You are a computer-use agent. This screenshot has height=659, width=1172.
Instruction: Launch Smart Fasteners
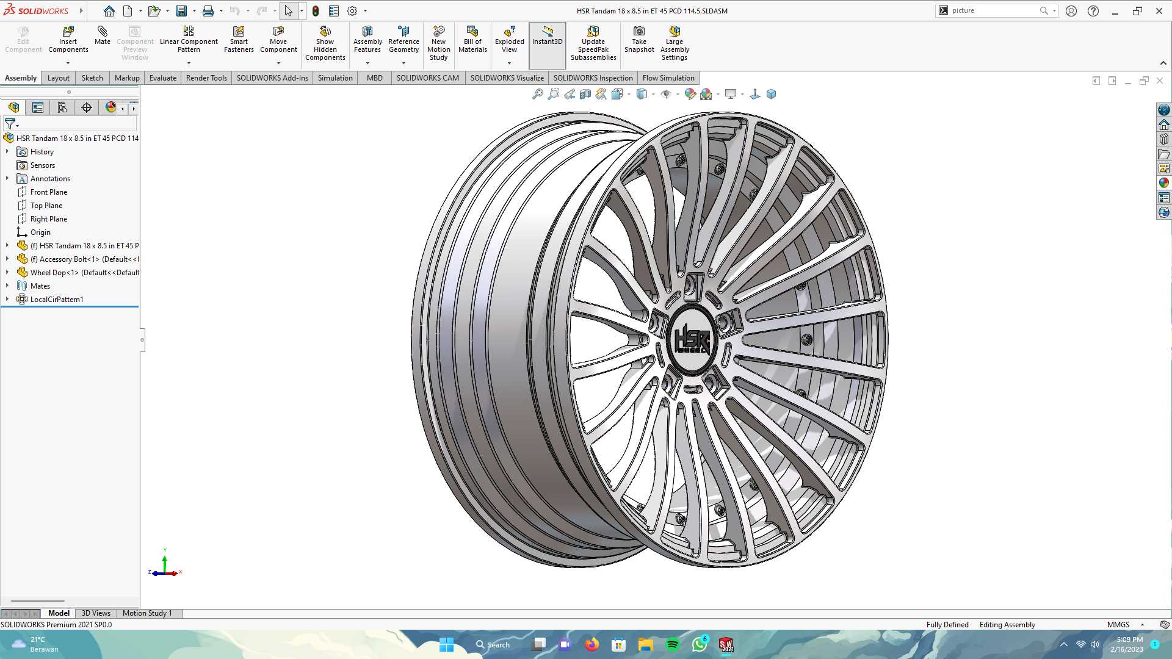239,40
